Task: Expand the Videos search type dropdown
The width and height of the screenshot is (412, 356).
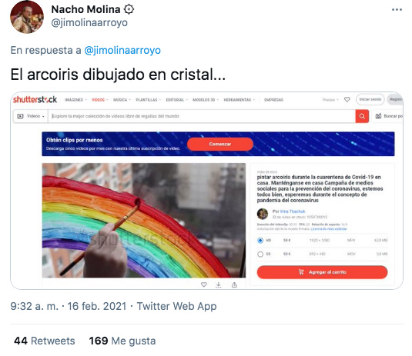Action: coord(31,116)
